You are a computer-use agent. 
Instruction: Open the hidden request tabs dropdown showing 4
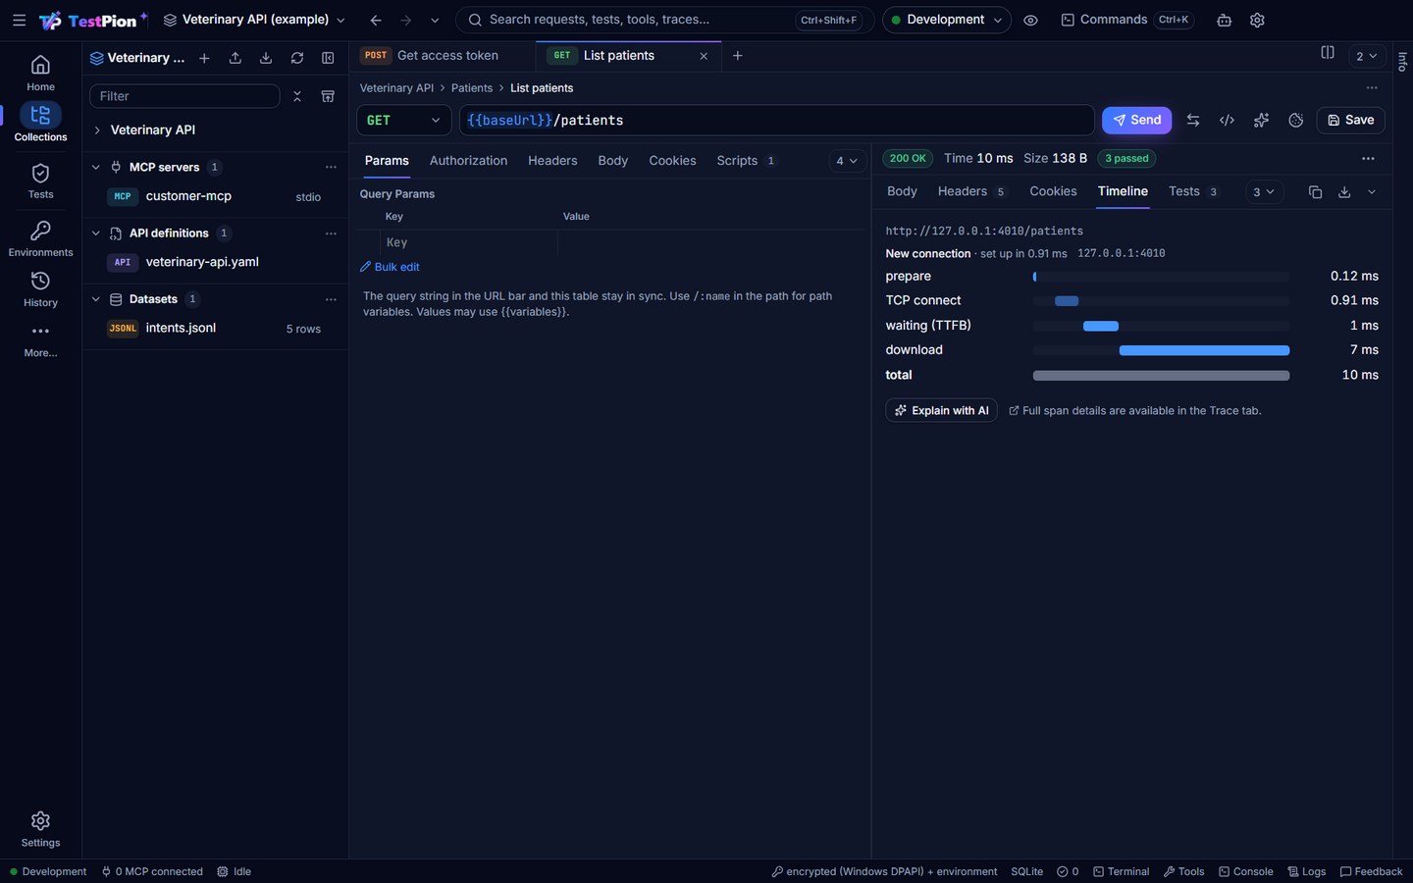(847, 161)
